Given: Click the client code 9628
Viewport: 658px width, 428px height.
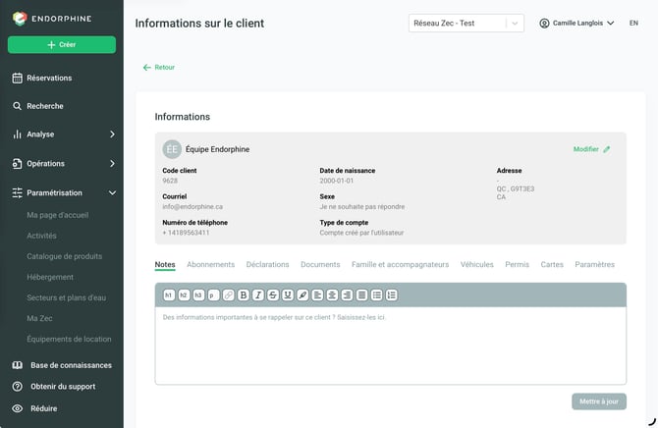Looking at the screenshot, I should 170,181.
